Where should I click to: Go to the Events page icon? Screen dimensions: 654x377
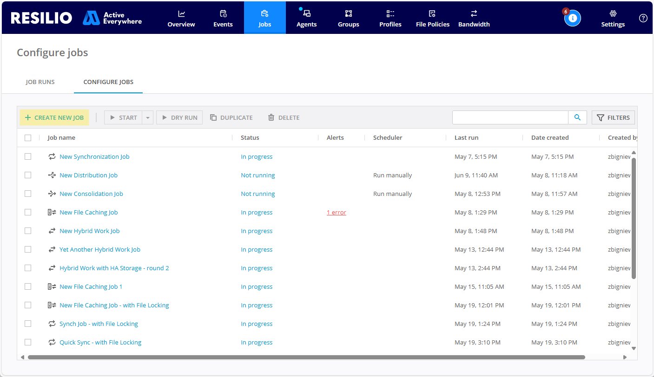(x=223, y=14)
